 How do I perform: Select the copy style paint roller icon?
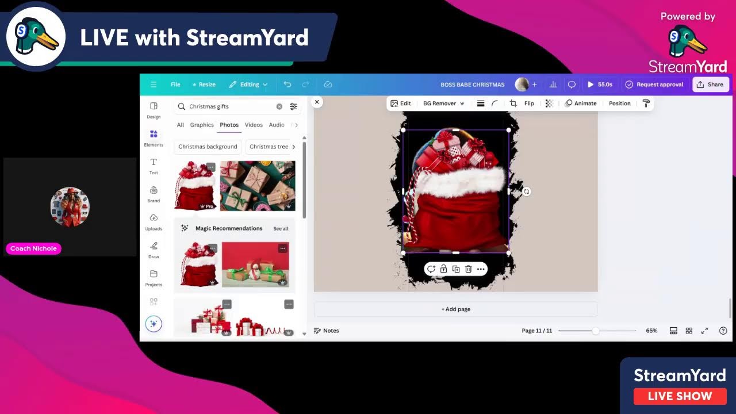point(646,103)
